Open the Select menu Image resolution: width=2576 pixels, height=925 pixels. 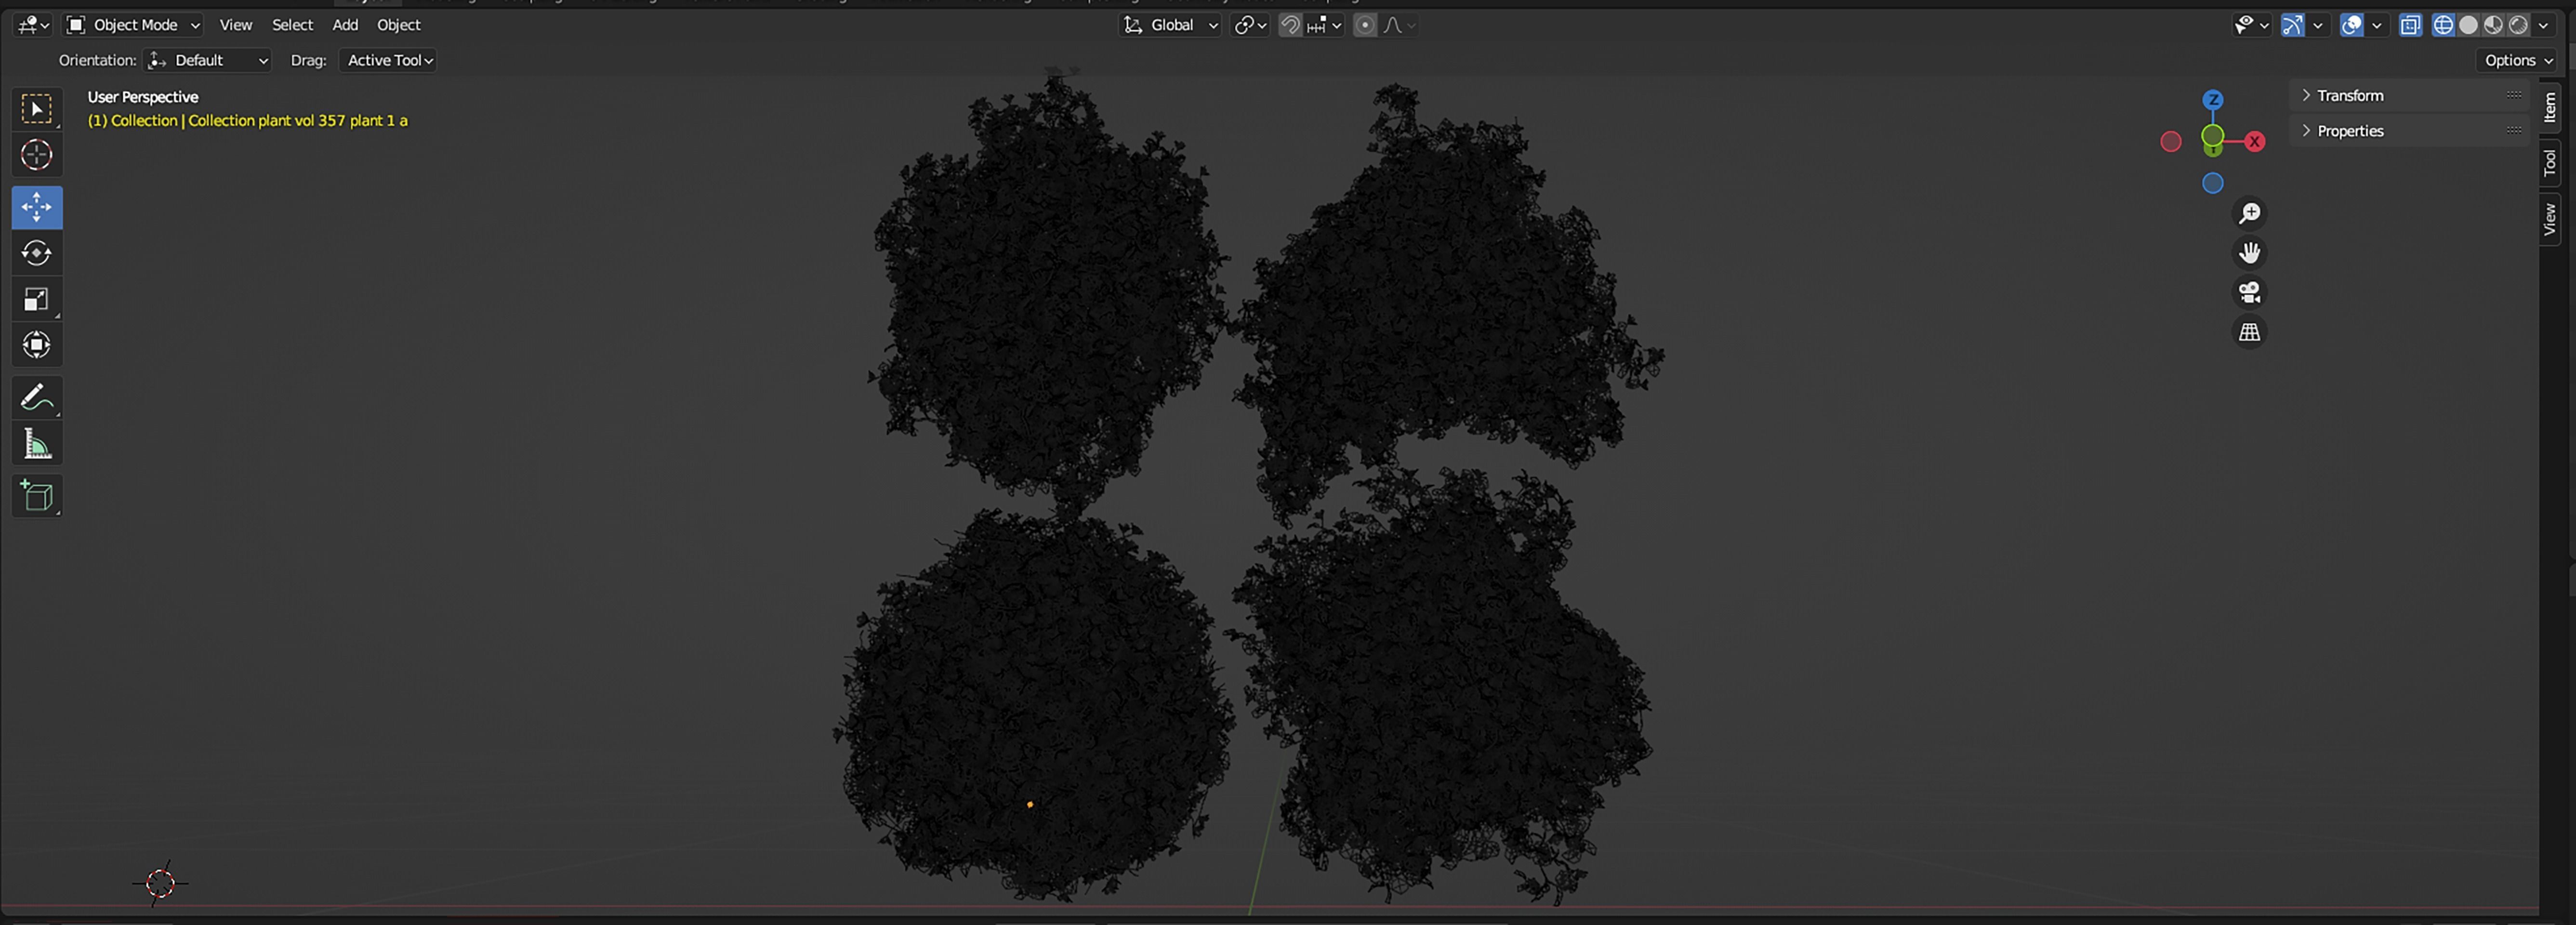tap(292, 25)
